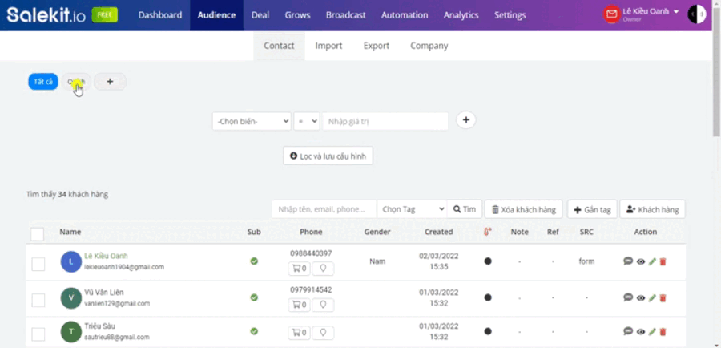Screen dimensions: 721x348
Task: Delete Triệu Sàu using trash icon
Action: 663,331
